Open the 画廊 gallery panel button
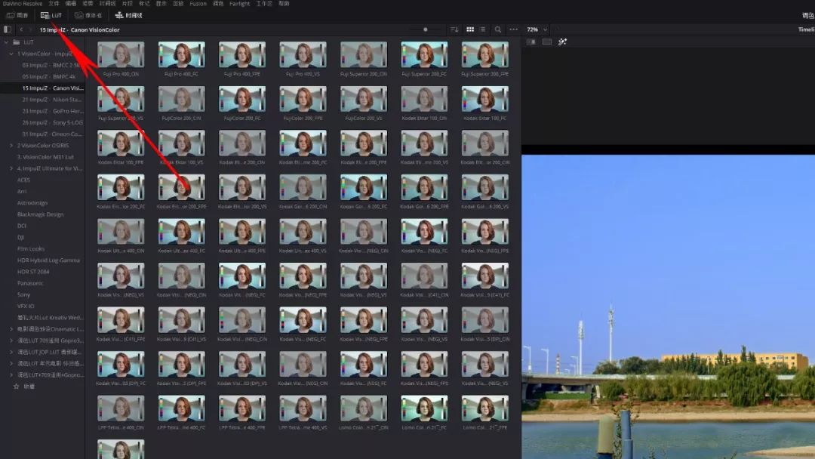 [x=17, y=16]
